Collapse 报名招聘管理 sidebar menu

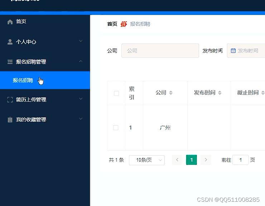click(45, 62)
